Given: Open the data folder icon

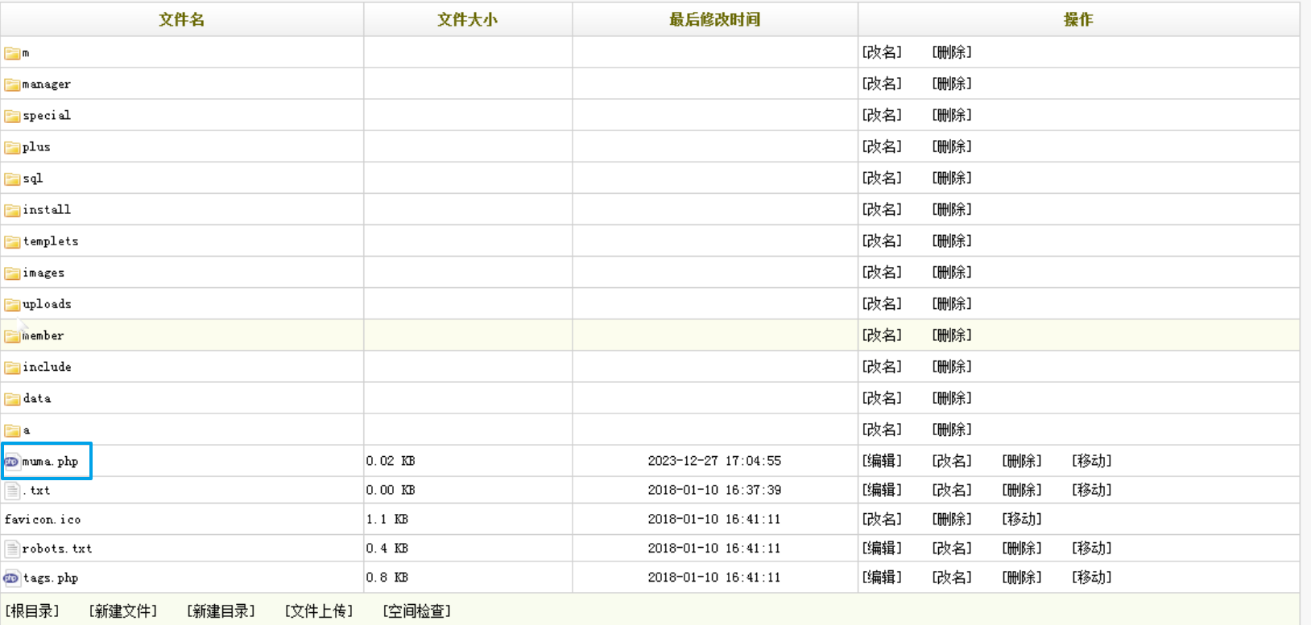Looking at the screenshot, I should (x=12, y=398).
